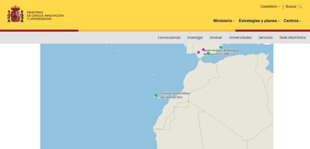The height and width of the screenshot is (149, 310).
Task: Go to the Convocatorias section
Action: coord(169,37)
